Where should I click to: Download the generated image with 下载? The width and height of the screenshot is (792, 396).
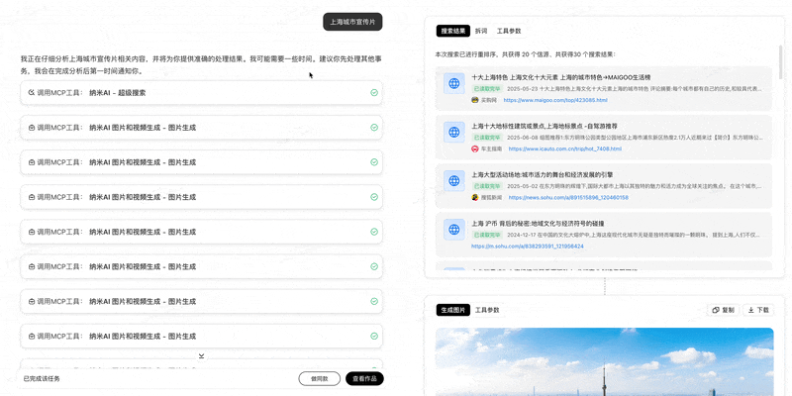(757, 310)
